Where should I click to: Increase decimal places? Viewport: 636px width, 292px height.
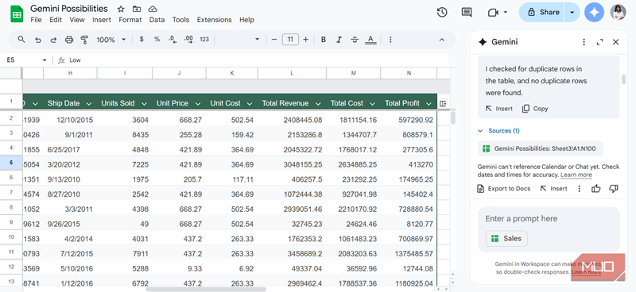click(x=188, y=40)
